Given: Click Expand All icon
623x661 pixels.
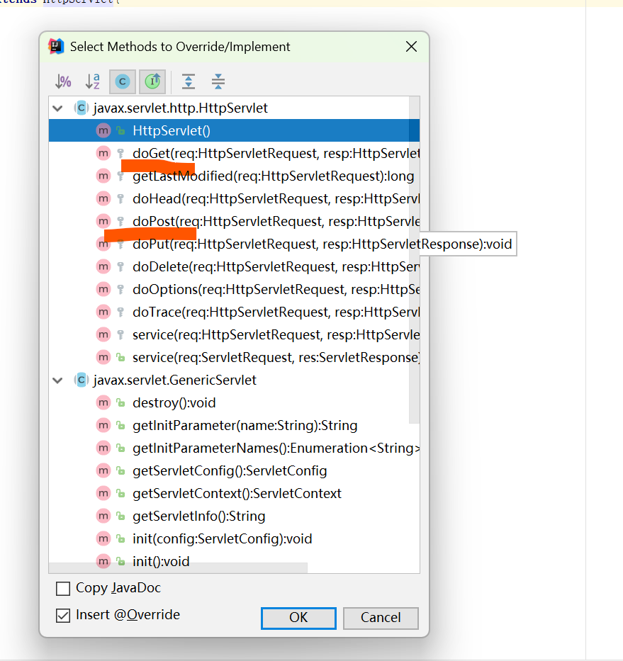Looking at the screenshot, I should click(x=189, y=81).
